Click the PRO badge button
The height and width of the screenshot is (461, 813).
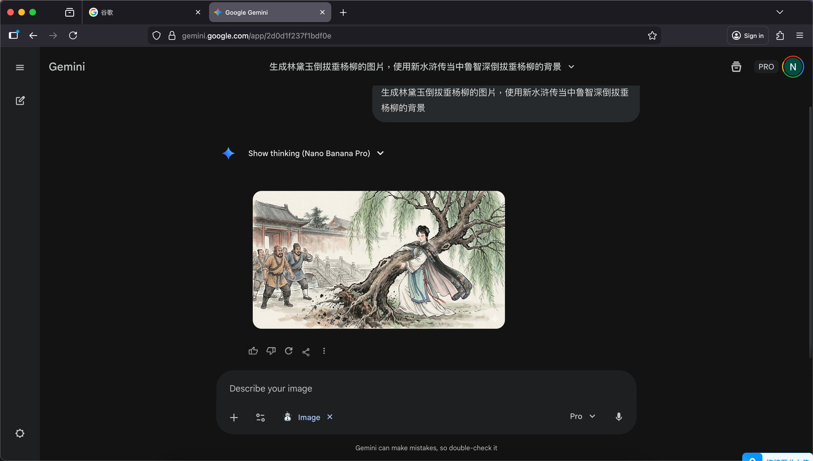766,67
